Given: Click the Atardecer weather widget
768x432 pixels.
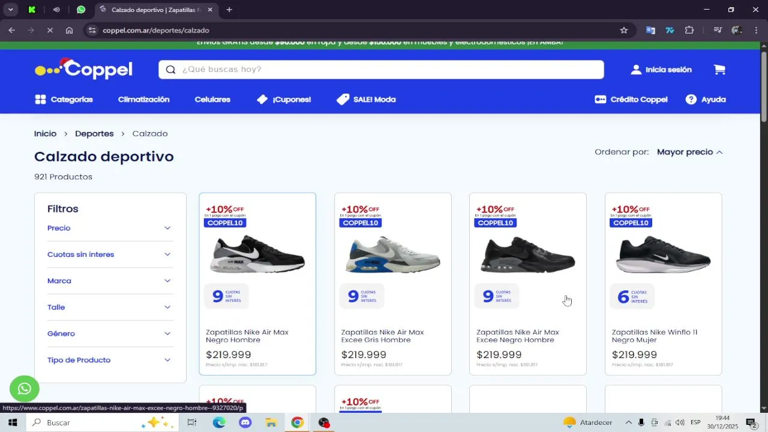Looking at the screenshot, I should pyautogui.click(x=588, y=422).
